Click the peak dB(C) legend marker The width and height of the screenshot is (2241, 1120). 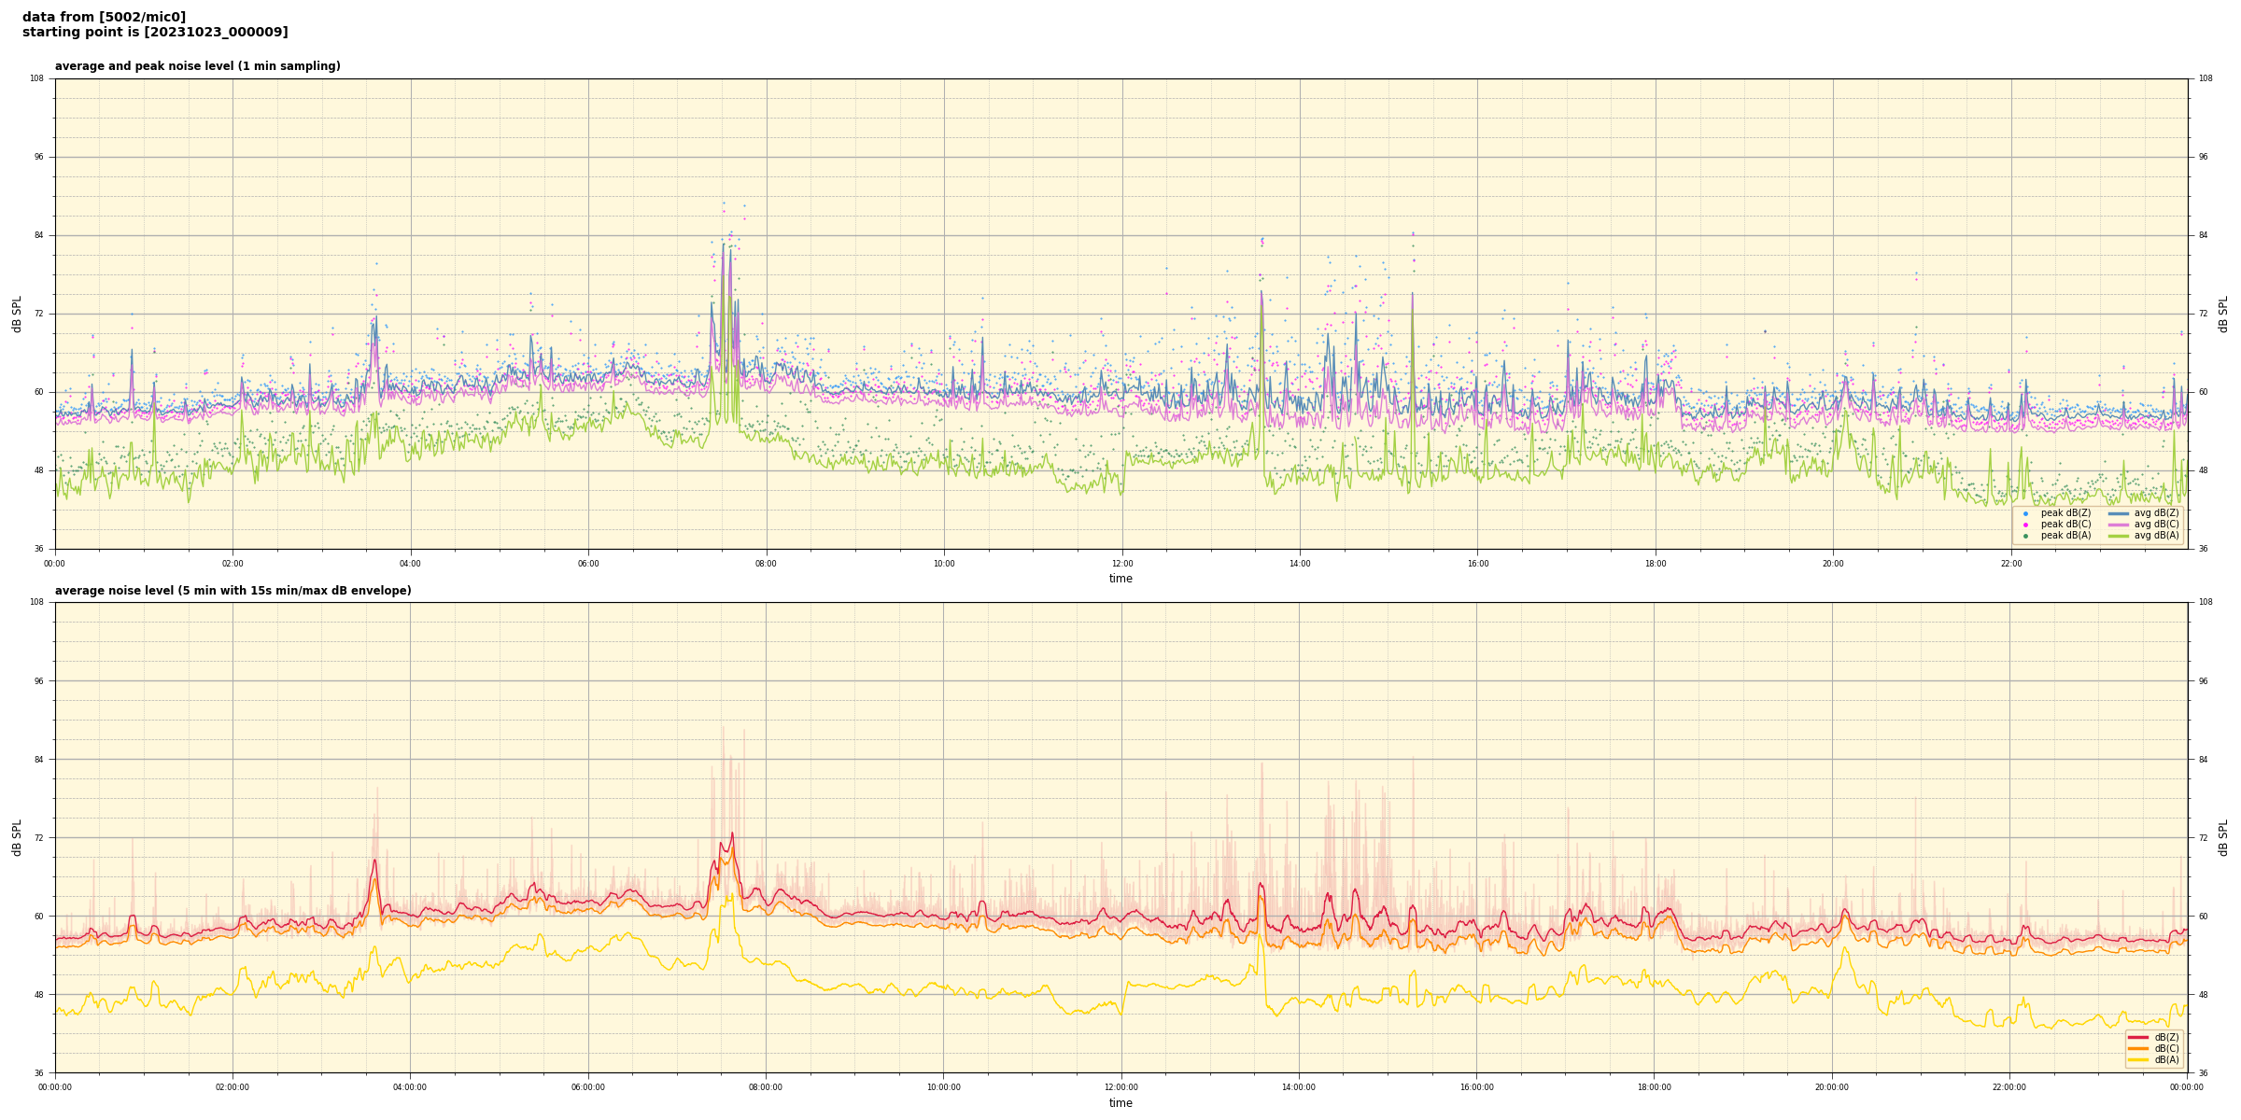(2025, 525)
